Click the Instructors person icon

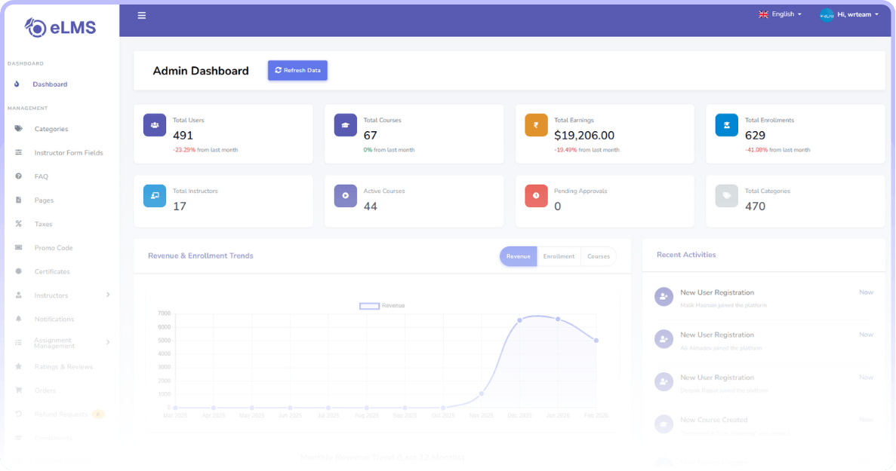[x=18, y=295]
